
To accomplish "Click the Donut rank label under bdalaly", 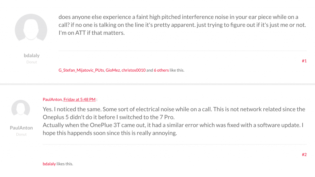I will 32,62.
